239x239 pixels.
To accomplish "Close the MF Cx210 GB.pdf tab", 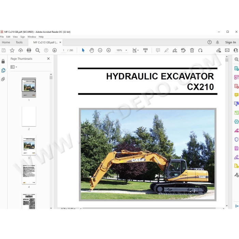I will tap(60, 42).
